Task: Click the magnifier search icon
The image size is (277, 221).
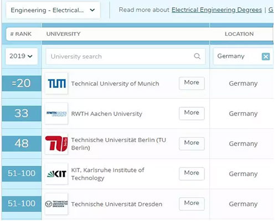Action: coord(197,56)
